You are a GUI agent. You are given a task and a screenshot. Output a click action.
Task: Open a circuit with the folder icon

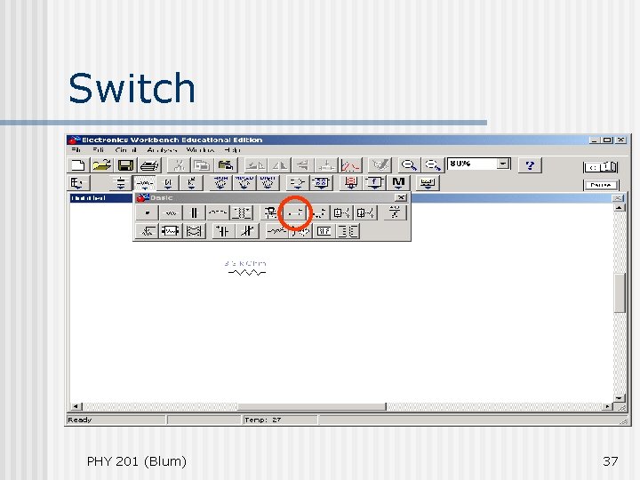click(x=101, y=165)
